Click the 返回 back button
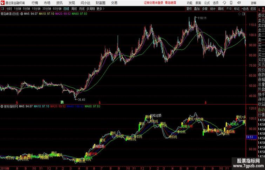This screenshot has height=170, width=265. [253, 9]
